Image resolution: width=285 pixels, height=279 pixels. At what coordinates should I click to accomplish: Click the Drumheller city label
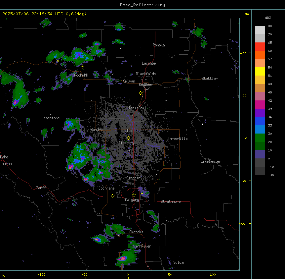pyautogui.click(x=211, y=161)
